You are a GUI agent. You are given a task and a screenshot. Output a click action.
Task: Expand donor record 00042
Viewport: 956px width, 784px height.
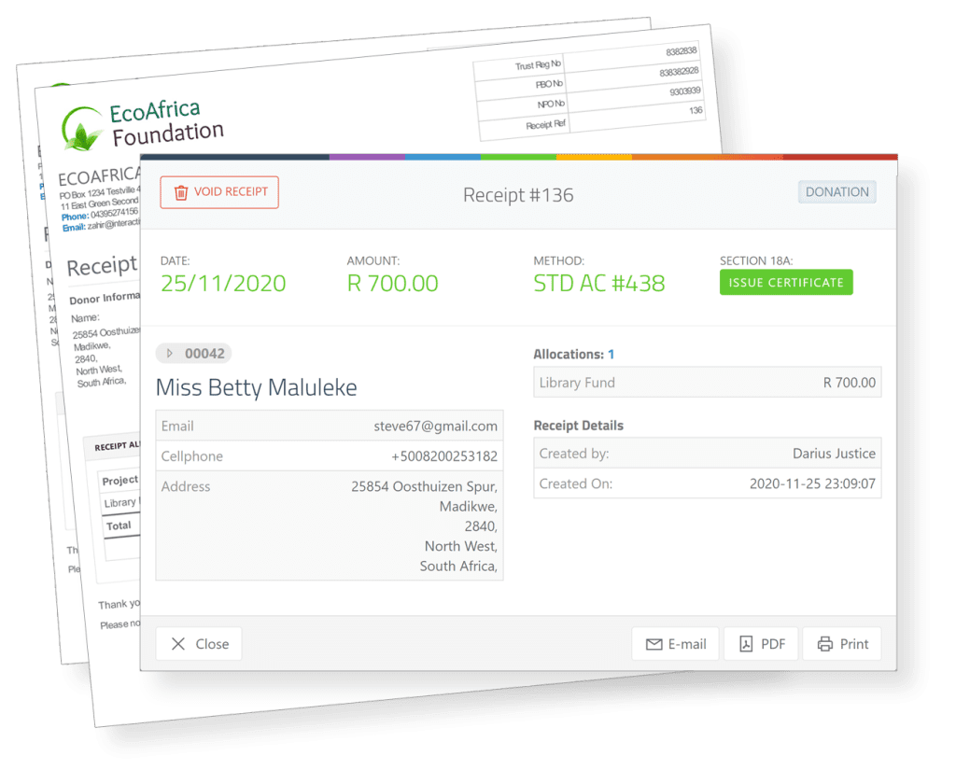point(193,353)
